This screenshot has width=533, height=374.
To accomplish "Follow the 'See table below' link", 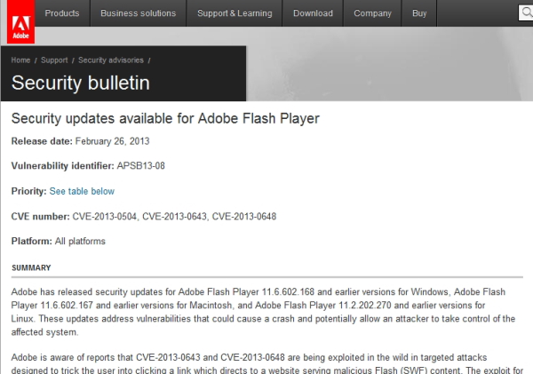I will pos(82,191).
